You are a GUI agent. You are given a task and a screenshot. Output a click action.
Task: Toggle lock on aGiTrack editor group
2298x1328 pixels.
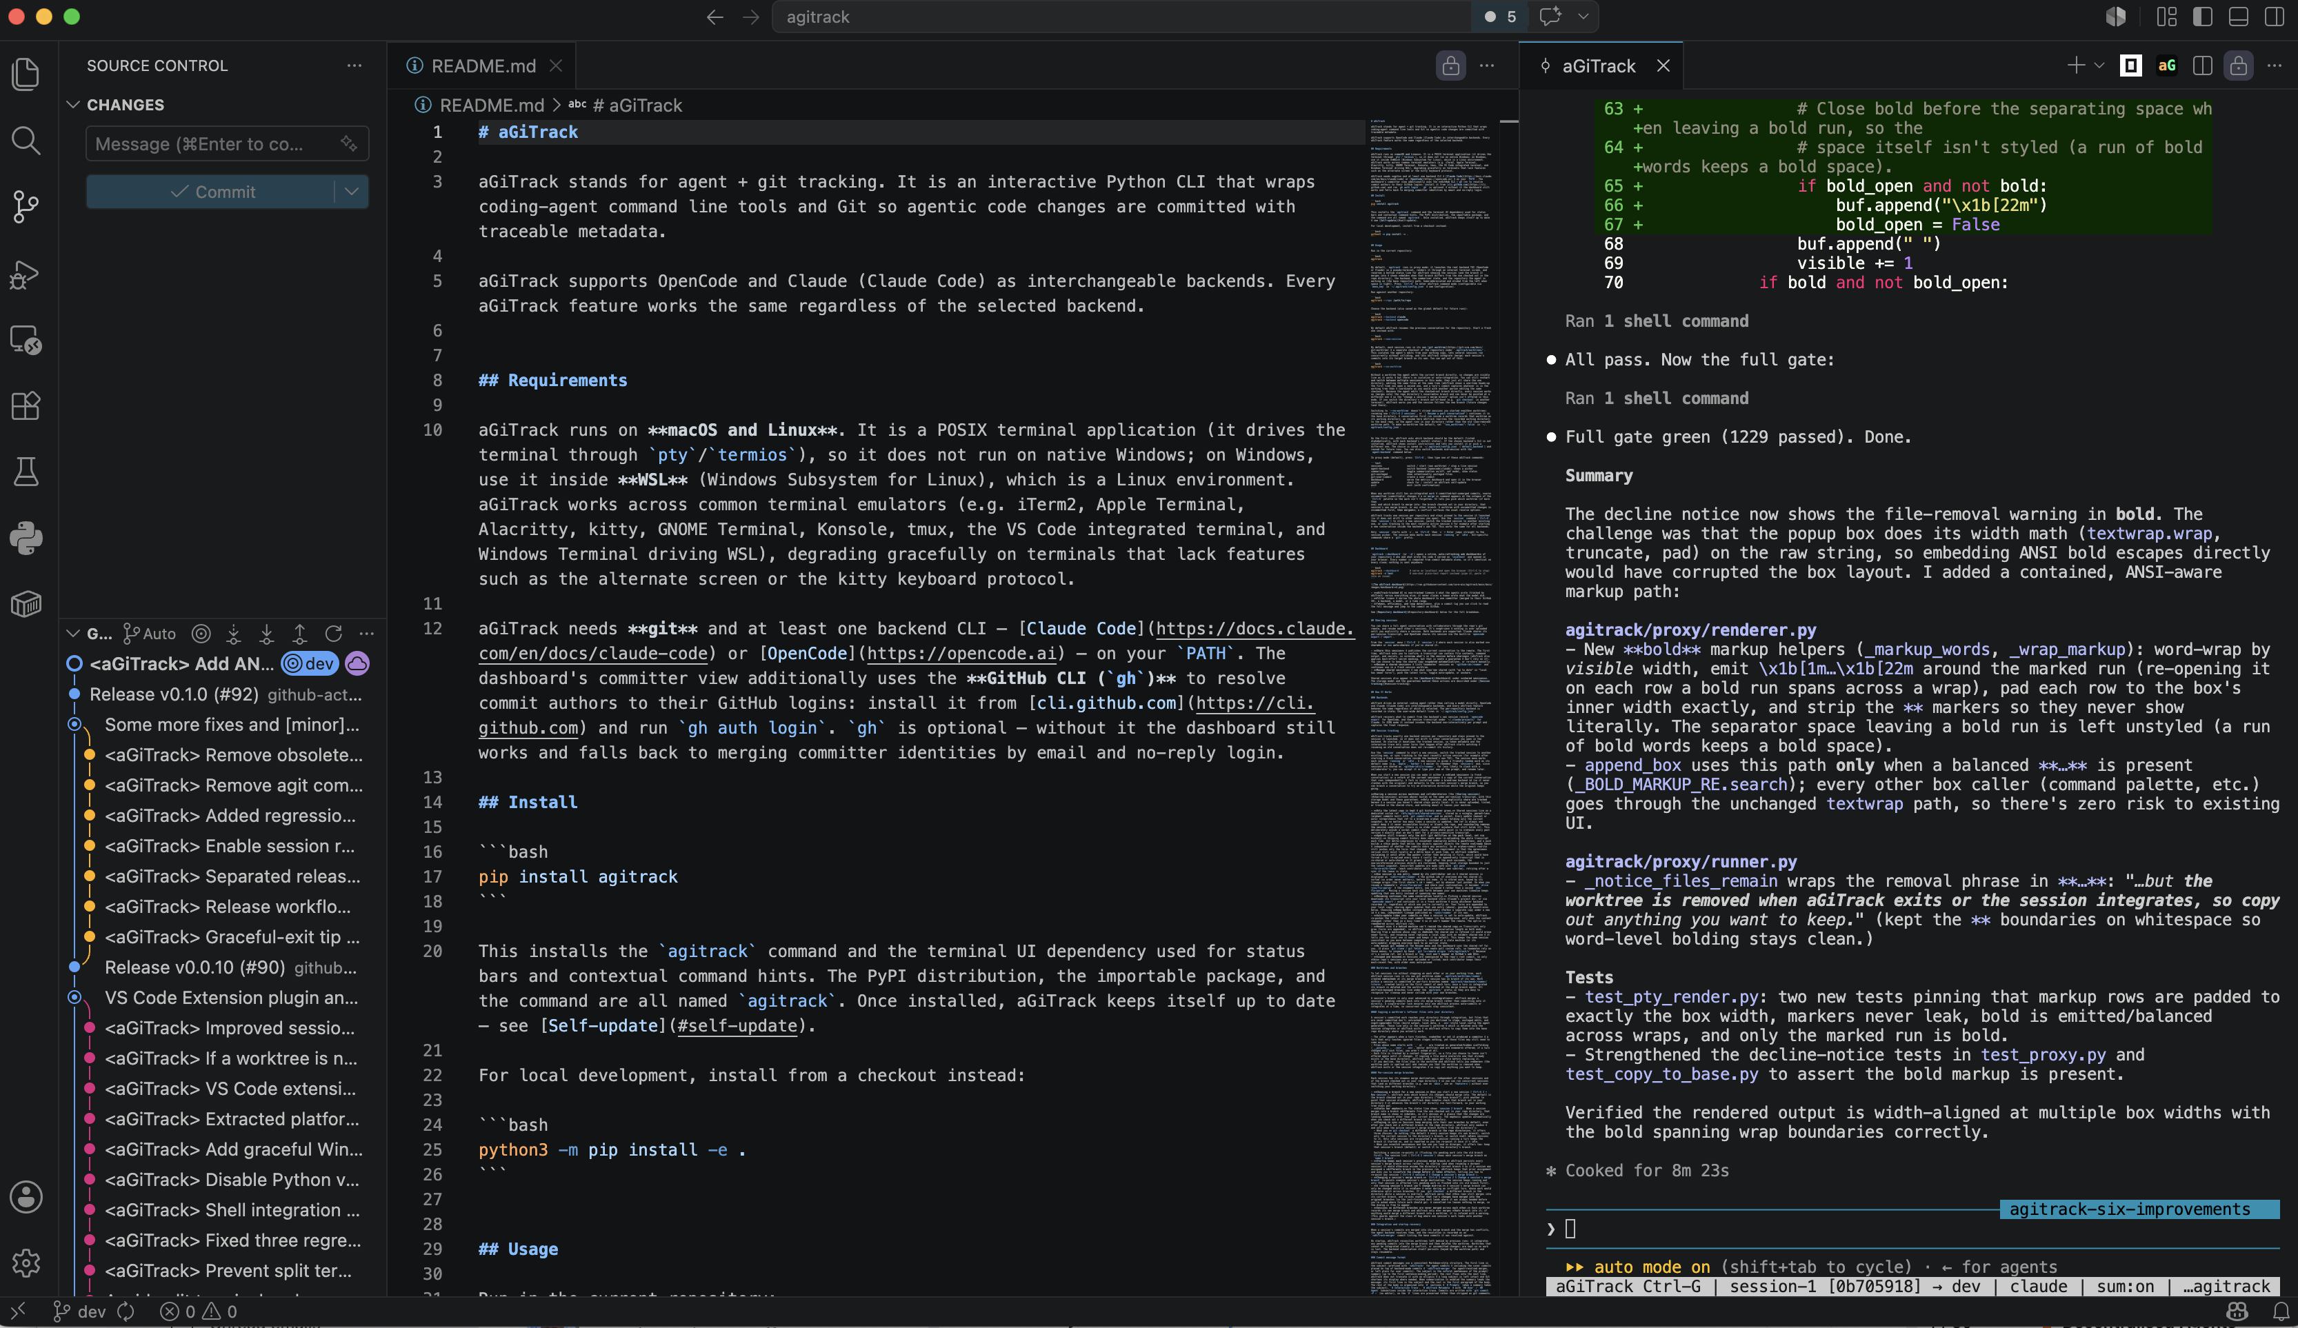(2239, 66)
